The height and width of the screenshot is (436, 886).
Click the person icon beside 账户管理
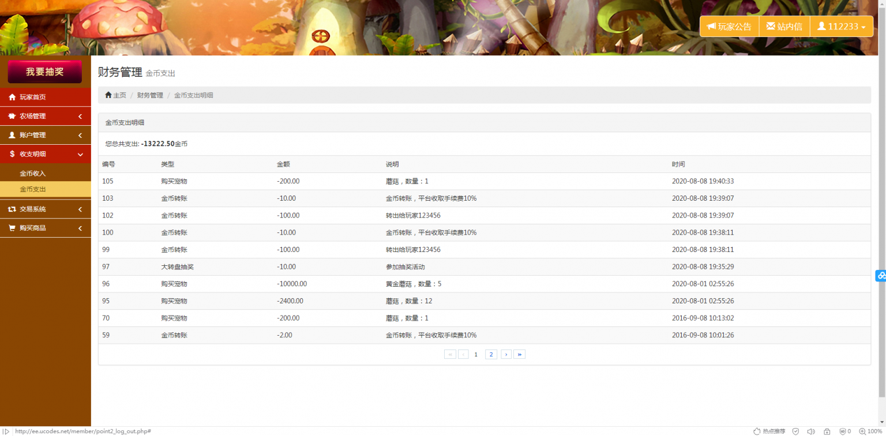tap(12, 136)
